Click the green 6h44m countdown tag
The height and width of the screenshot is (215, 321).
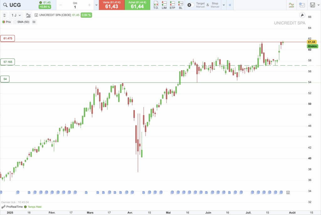(313, 46)
